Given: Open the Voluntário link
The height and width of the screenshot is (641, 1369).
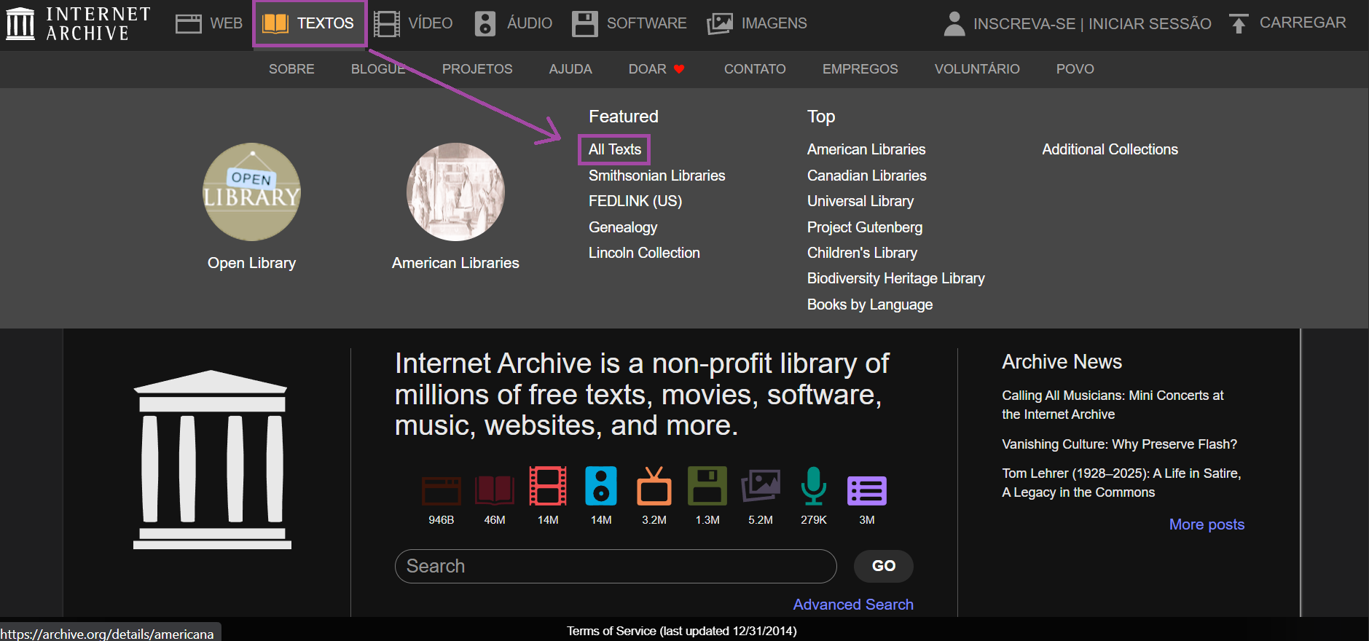Looking at the screenshot, I should pyautogui.click(x=977, y=69).
